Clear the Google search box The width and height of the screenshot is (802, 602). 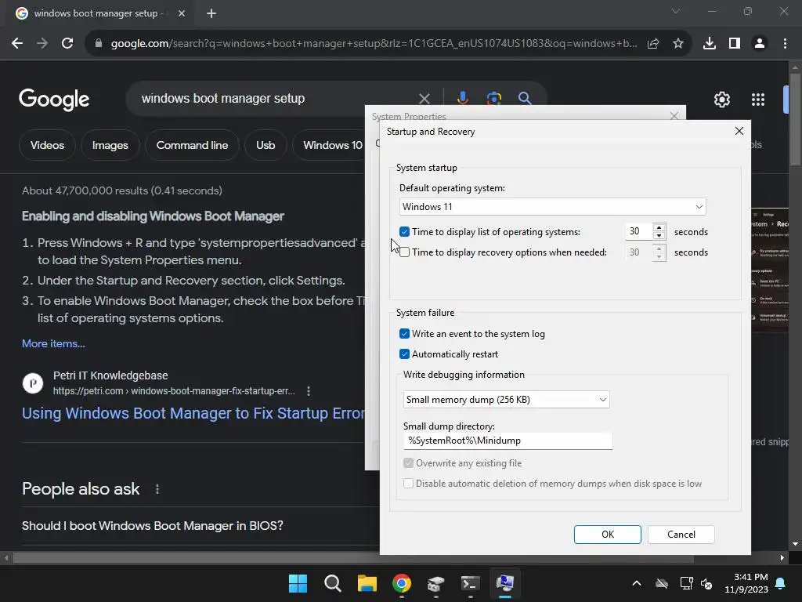424,98
